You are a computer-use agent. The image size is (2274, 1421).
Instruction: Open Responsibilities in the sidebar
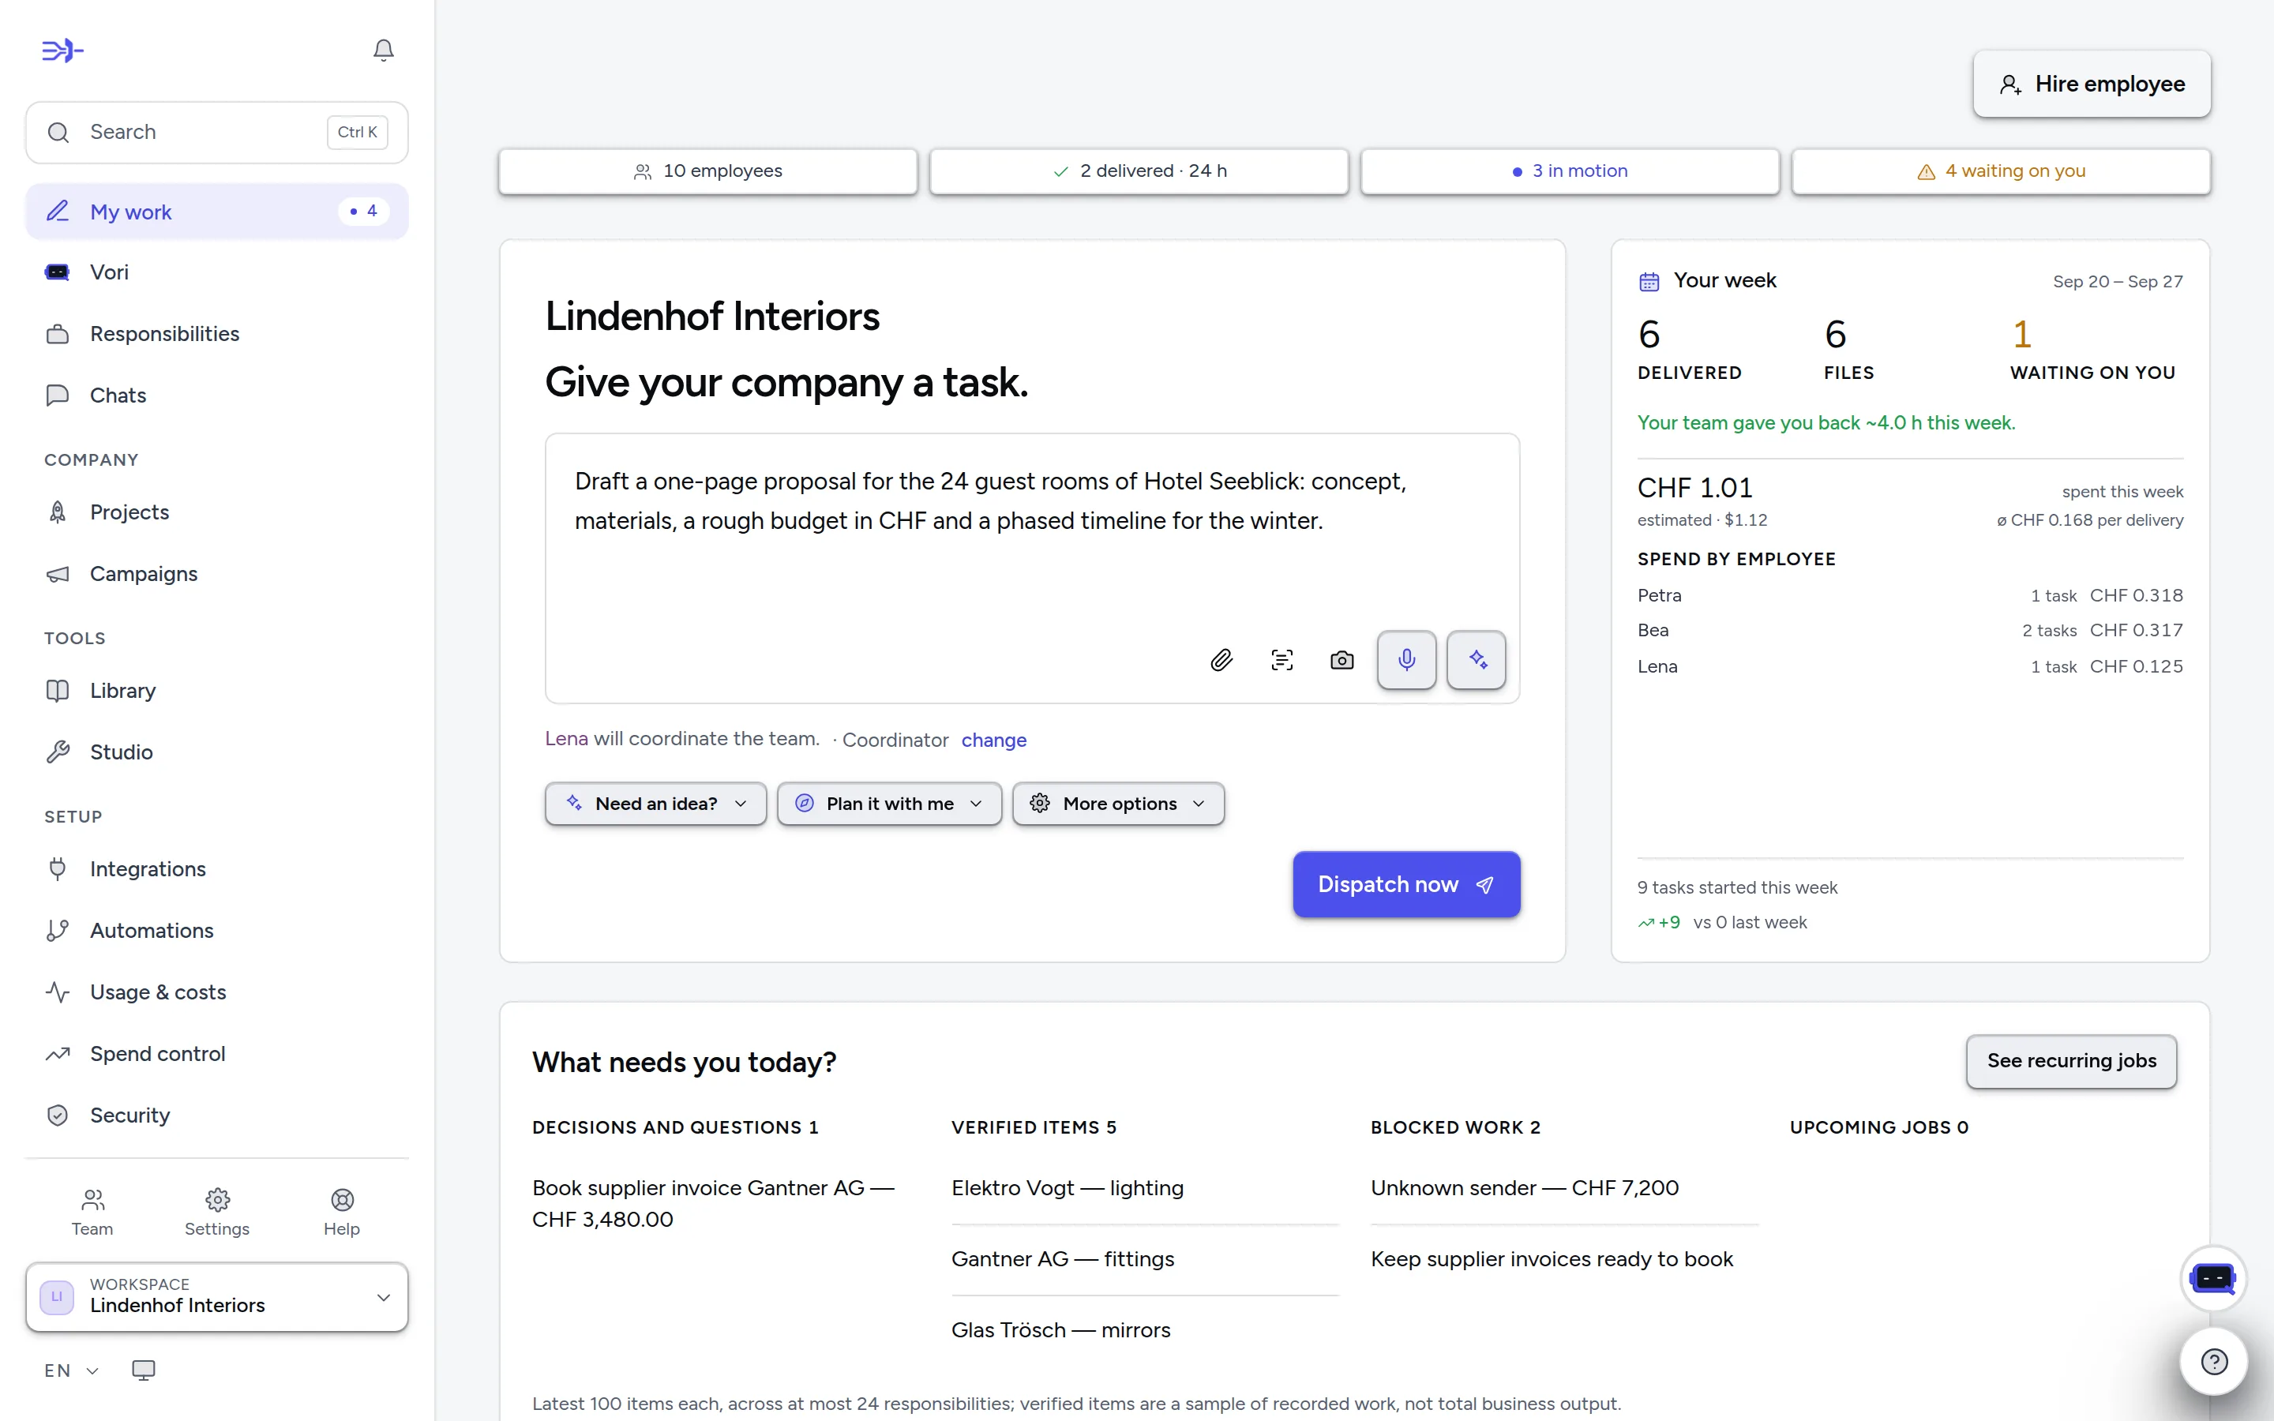(x=217, y=334)
